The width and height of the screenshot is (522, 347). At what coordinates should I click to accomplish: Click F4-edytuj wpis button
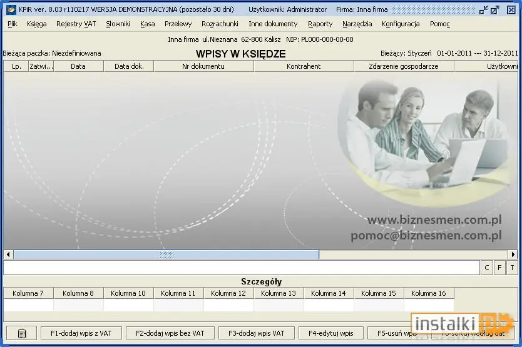[331, 333]
